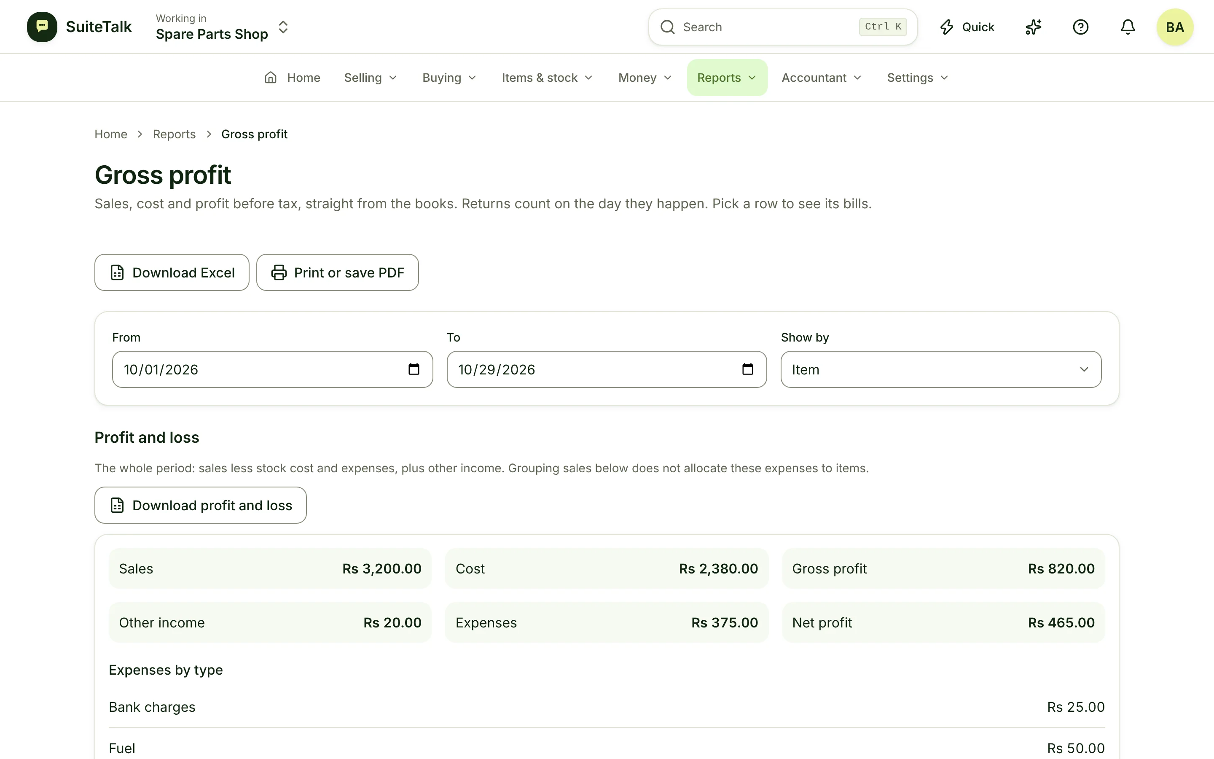Open the Money menu
This screenshot has width=1214, height=759.
point(645,78)
